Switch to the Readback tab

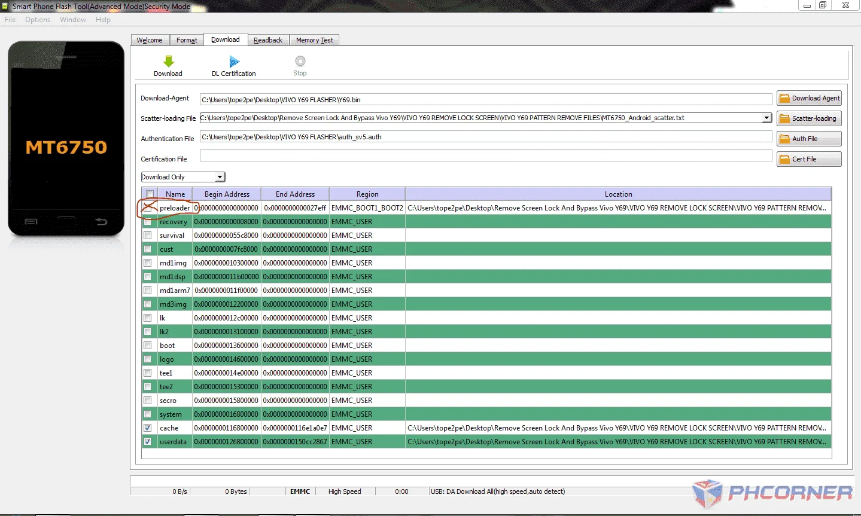click(268, 40)
